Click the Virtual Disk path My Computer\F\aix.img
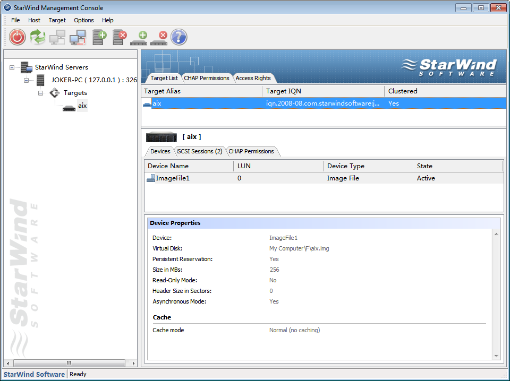Screen dimensions: 510x381 tap(299, 248)
